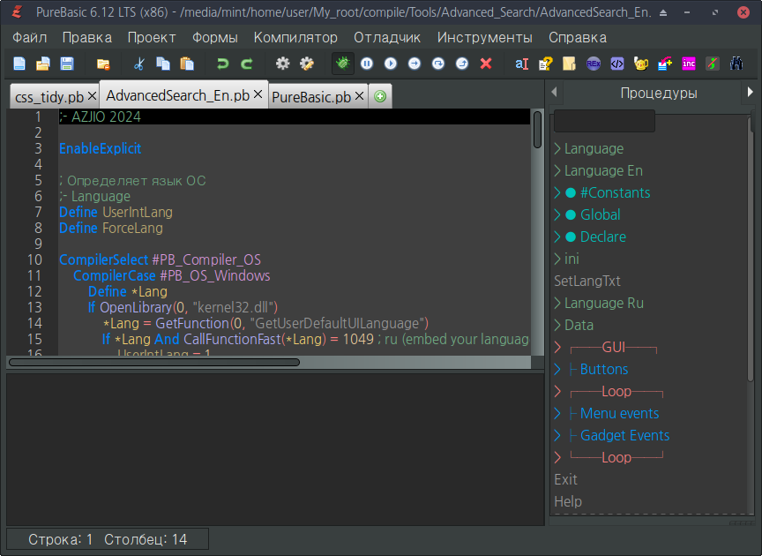Paste from clipboard using the toolbar icon
The width and height of the screenshot is (762, 556).
tap(187, 64)
